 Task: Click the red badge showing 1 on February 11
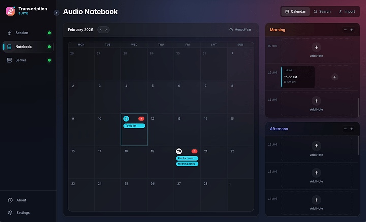pyautogui.click(x=141, y=119)
